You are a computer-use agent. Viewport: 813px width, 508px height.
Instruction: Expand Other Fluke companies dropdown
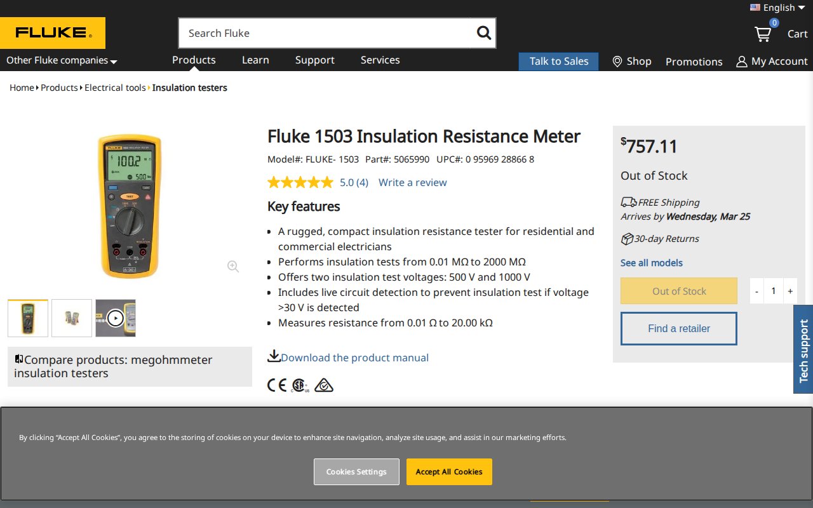[62, 60]
